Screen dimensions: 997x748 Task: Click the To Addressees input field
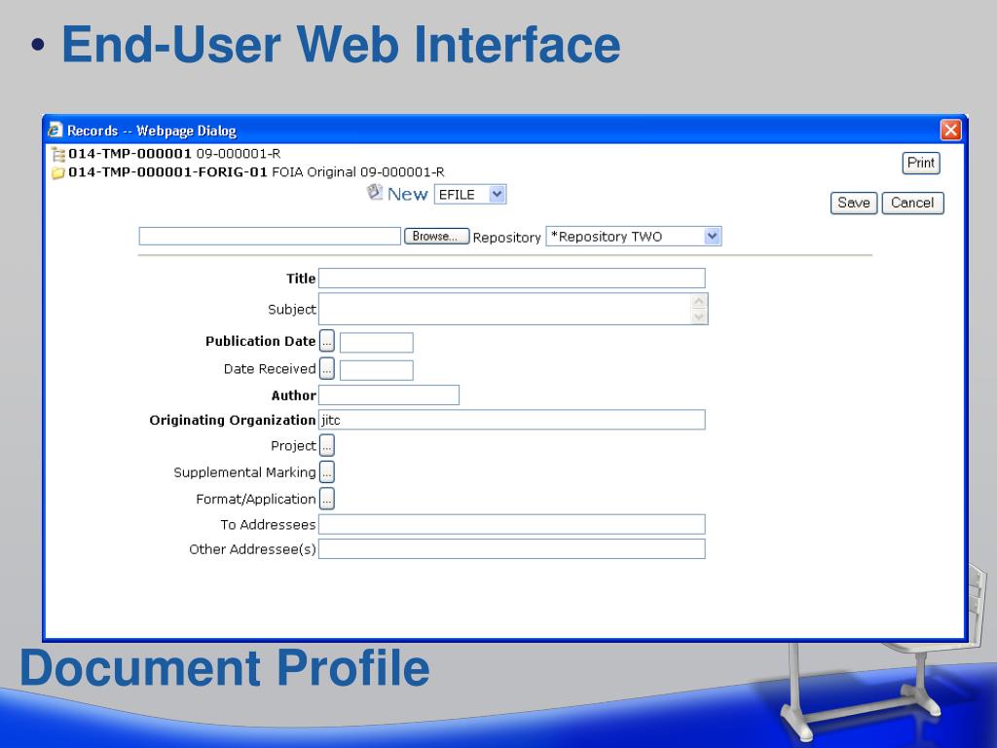point(512,524)
